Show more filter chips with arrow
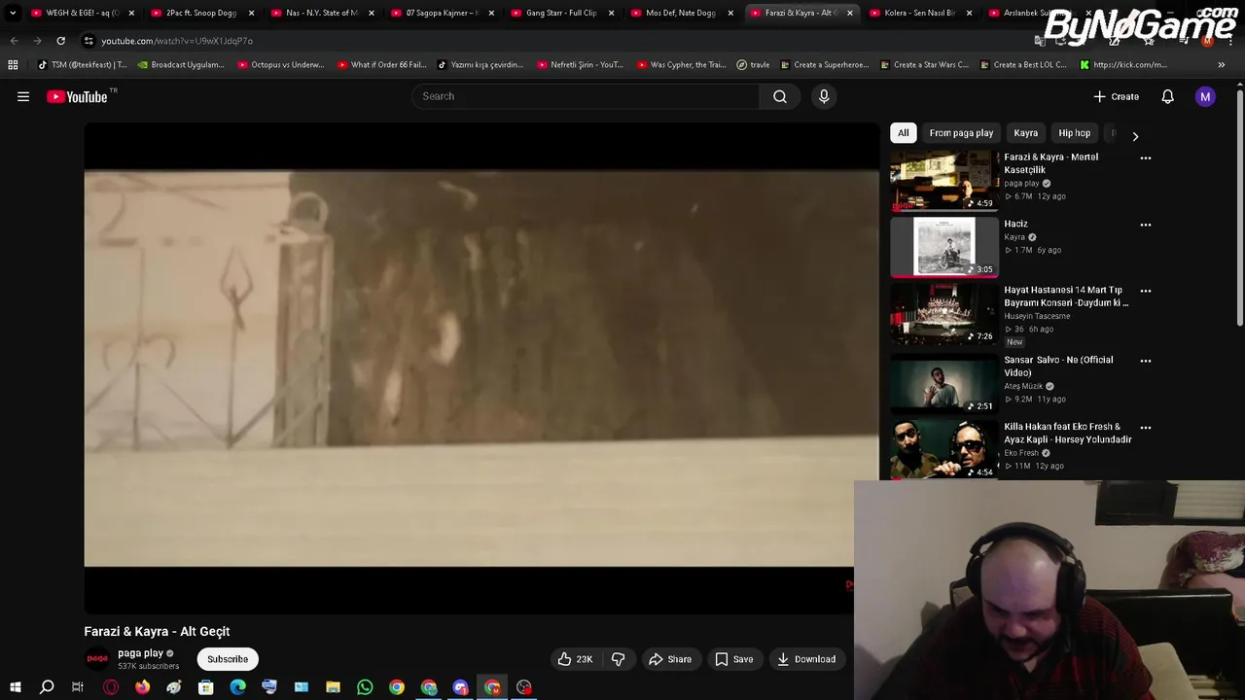The image size is (1245, 700). [1135, 136]
